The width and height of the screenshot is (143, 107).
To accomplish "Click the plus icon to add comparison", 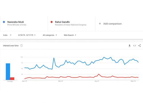I will 100,24.
